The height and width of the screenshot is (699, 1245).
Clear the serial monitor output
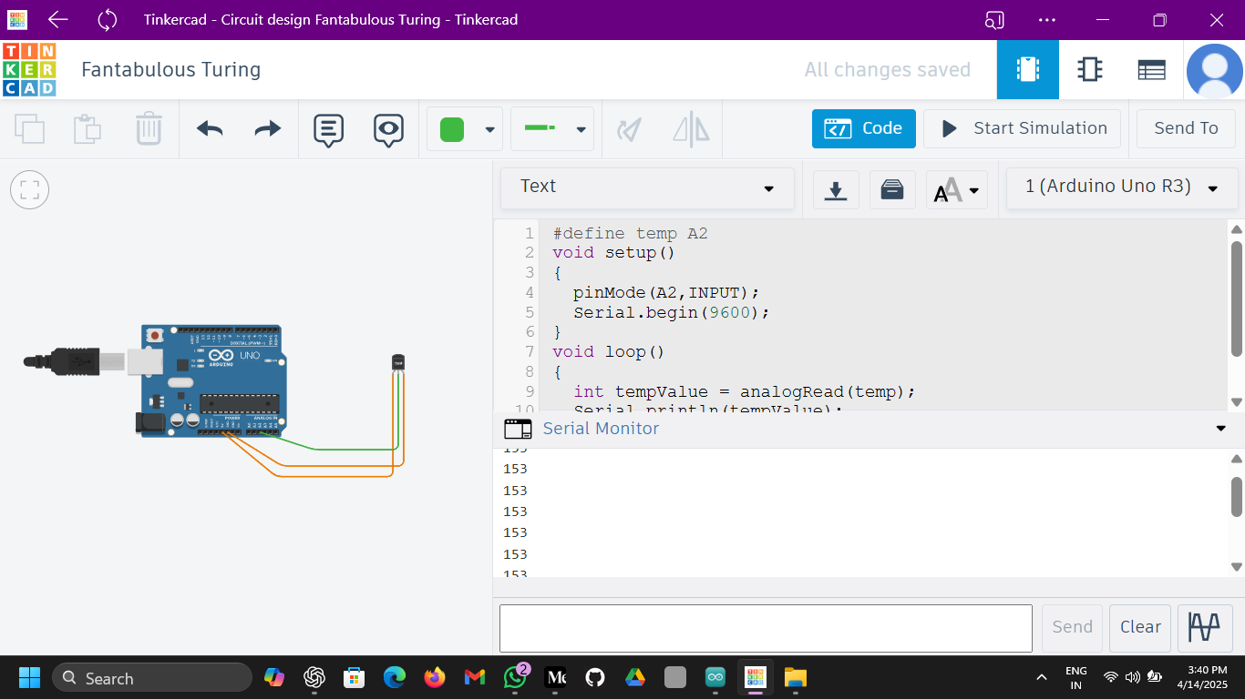tap(1140, 627)
